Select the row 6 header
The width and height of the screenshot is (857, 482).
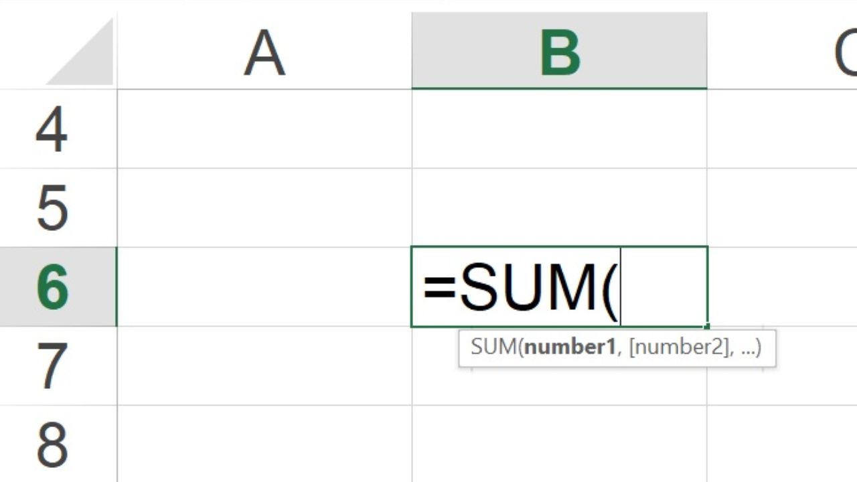pyautogui.click(x=52, y=287)
